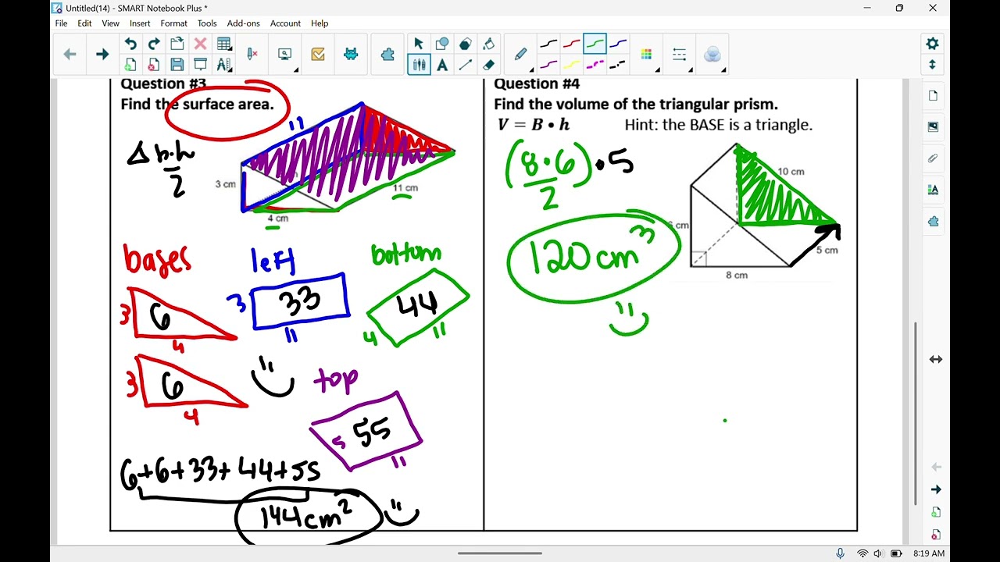Open the View menu
This screenshot has height=562, width=1000.
(111, 23)
